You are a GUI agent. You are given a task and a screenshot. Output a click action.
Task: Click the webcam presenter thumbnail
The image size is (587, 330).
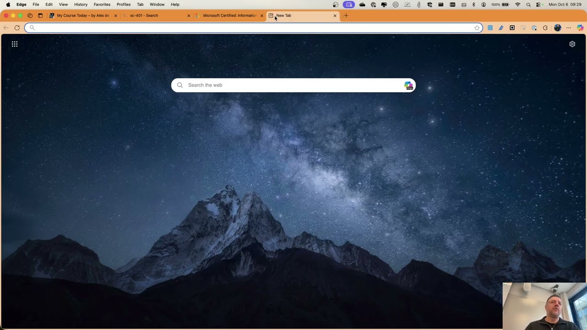[x=544, y=306]
